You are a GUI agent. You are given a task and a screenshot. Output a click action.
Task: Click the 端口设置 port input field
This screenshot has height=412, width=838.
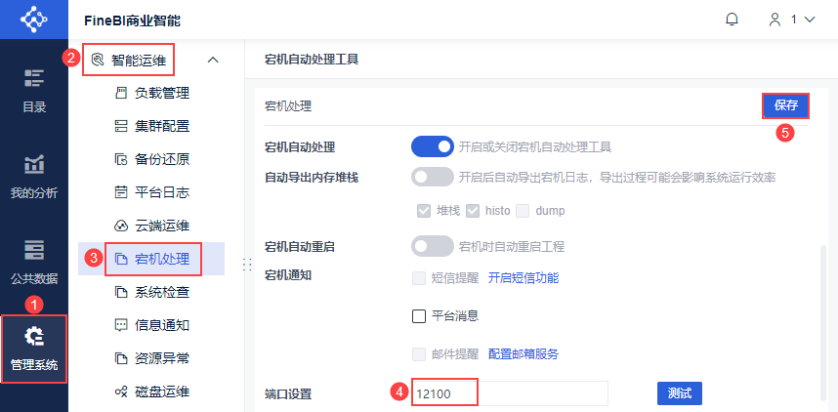pyautogui.click(x=509, y=393)
